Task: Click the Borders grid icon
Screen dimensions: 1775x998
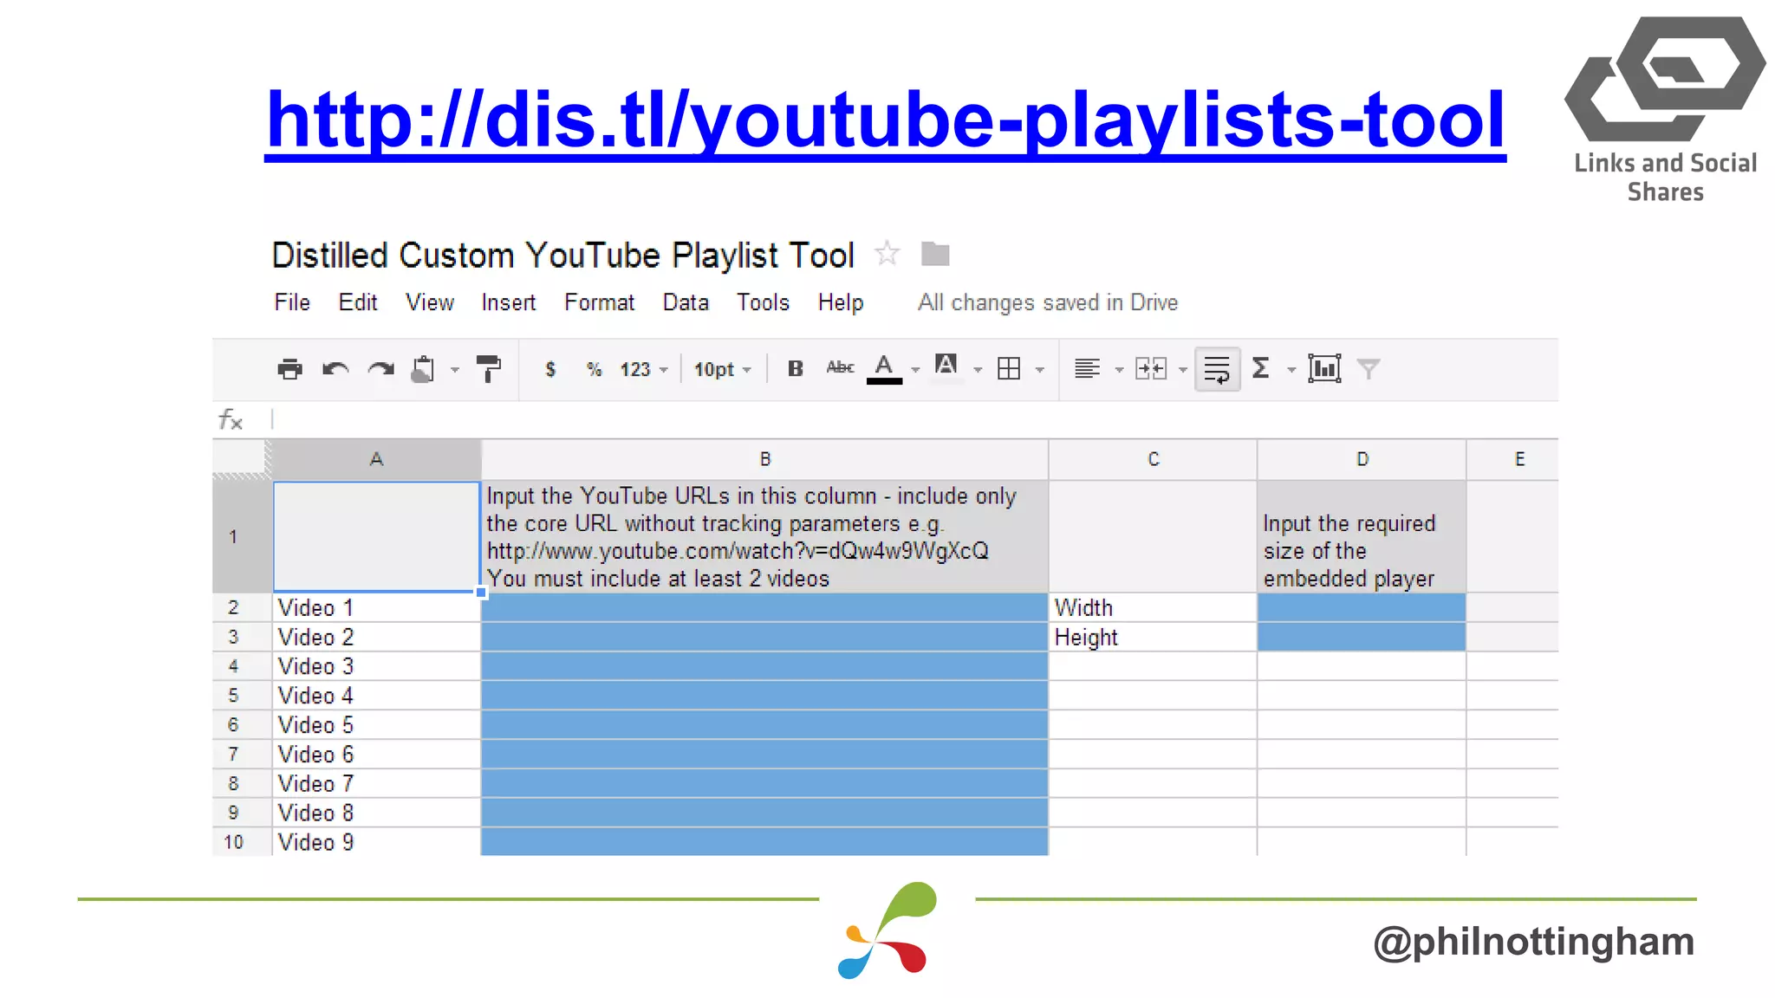Action: tap(1009, 369)
